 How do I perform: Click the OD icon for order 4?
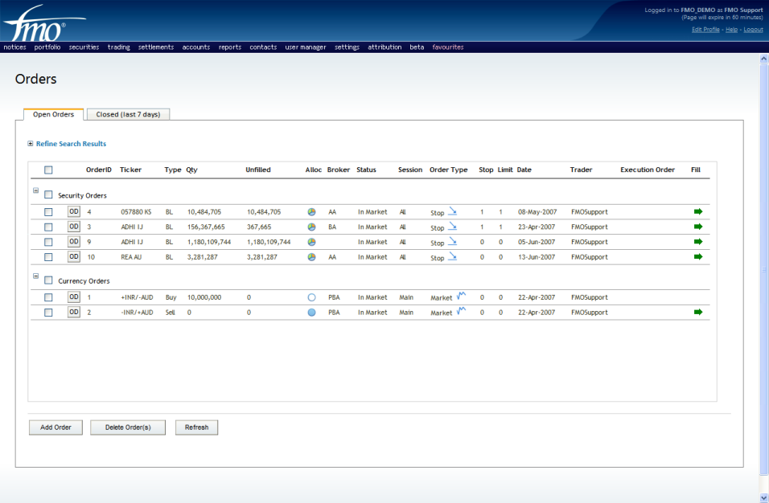(74, 212)
